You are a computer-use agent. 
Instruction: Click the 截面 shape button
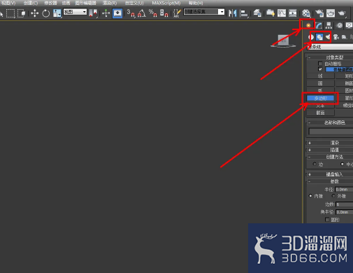pyautogui.click(x=320, y=113)
